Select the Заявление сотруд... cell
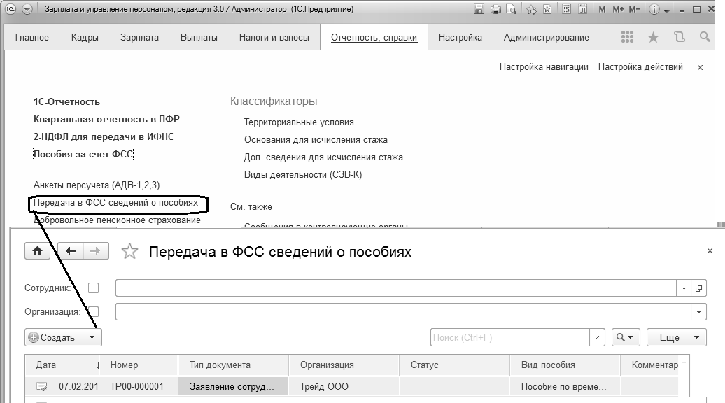 point(233,386)
